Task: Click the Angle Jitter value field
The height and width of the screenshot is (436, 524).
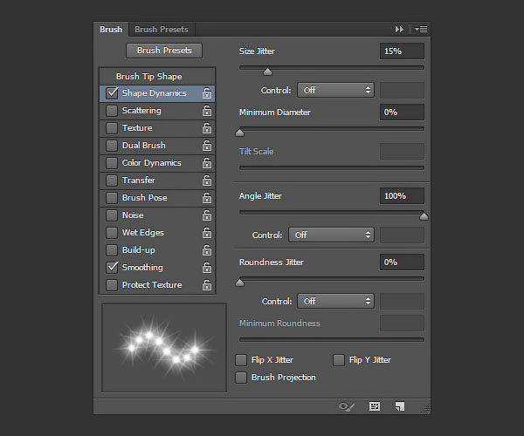Action: tap(402, 196)
